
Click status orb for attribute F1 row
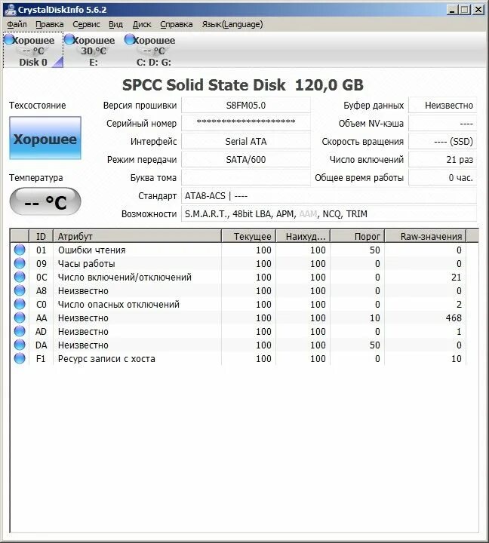pos(20,358)
